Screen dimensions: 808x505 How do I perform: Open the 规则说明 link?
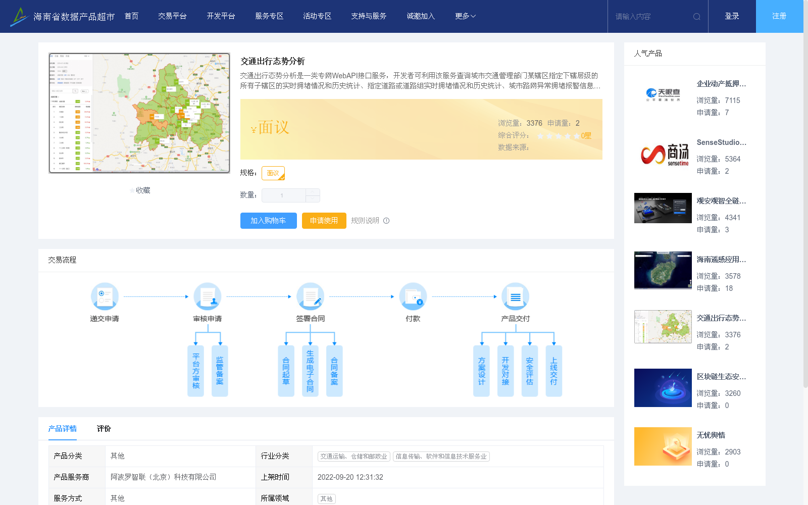[365, 221]
